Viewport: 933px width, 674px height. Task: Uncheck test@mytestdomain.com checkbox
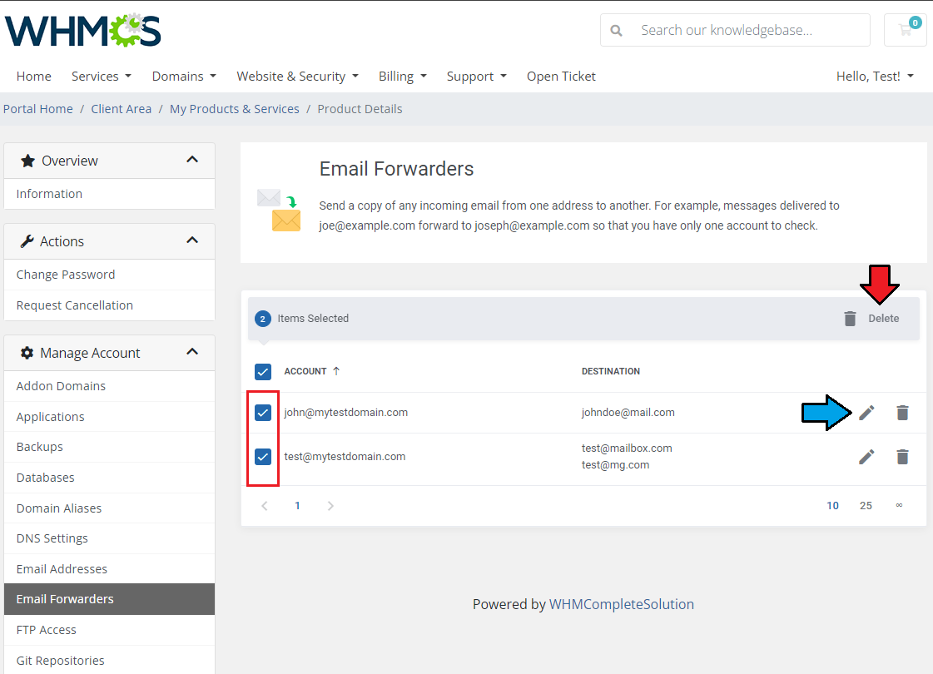pos(263,456)
